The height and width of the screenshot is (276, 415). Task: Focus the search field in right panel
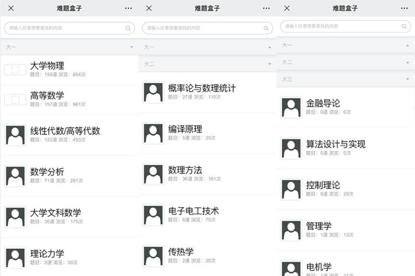tap(345, 26)
